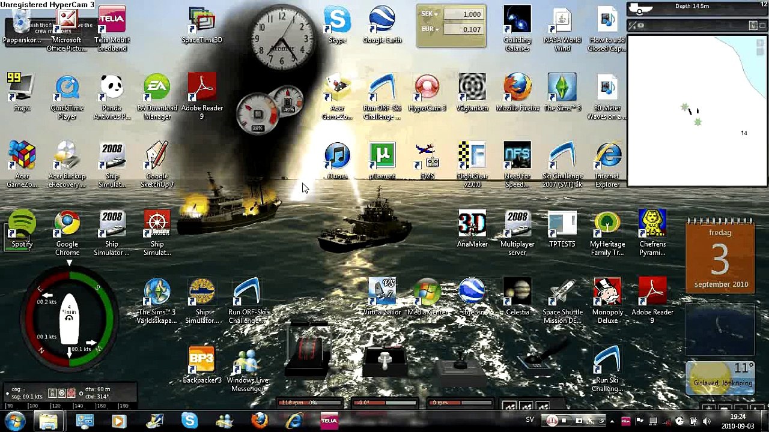Open the Monopoly Deluxe shortcut
The width and height of the screenshot is (769, 432).
pyautogui.click(x=607, y=301)
